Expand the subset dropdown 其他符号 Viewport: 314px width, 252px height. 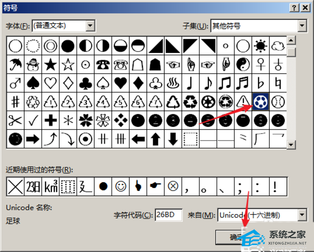(302, 26)
